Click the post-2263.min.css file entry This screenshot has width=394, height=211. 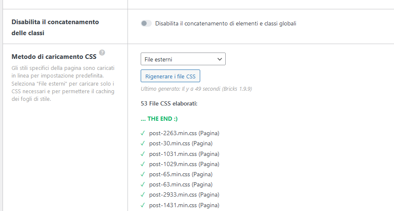click(184, 133)
